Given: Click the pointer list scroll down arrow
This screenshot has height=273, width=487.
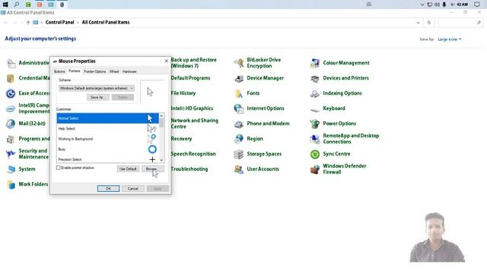Looking at the screenshot, I should point(161,160).
